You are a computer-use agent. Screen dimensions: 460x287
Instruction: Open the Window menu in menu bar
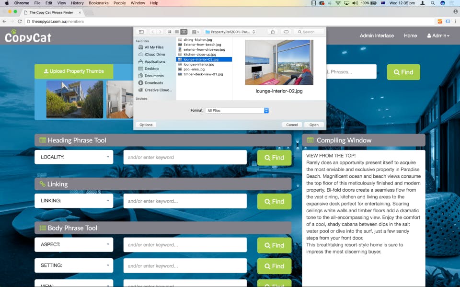(138, 3)
